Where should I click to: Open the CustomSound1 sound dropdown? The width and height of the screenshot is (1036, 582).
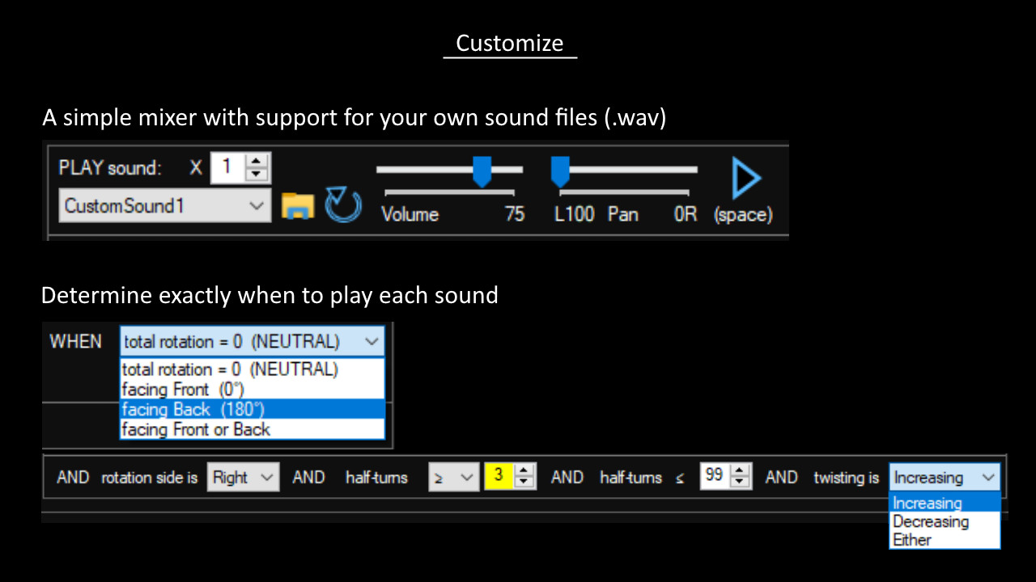point(164,206)
